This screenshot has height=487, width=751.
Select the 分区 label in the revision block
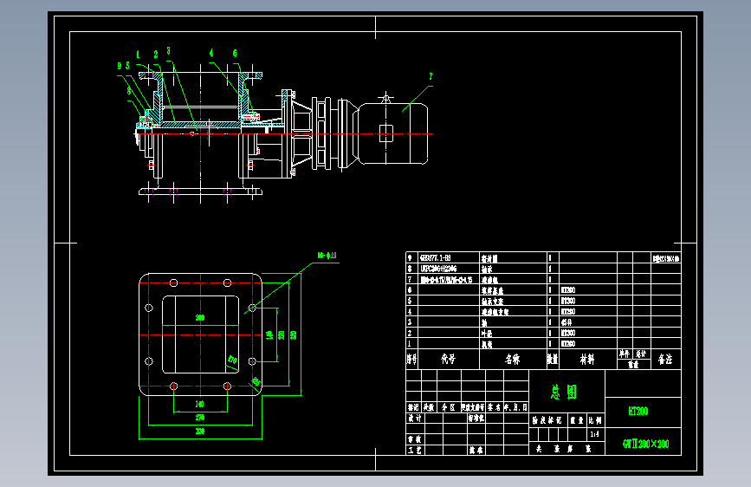449,407
